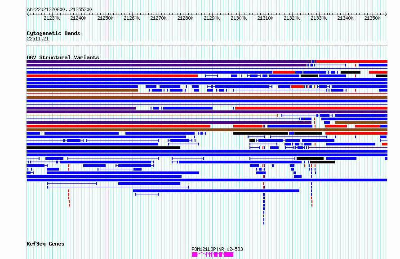Click the red dashed variant column below 21240k
Viewport: 400px width, 259px height.
click(69, 198)
